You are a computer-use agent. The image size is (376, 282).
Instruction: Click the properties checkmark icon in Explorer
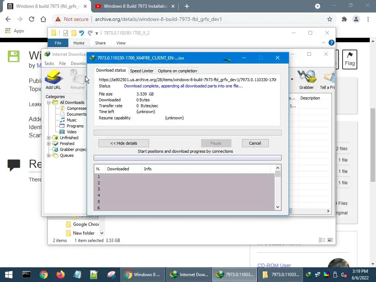pos(65,33)
